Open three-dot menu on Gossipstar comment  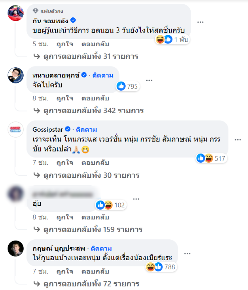click(238, 140)
